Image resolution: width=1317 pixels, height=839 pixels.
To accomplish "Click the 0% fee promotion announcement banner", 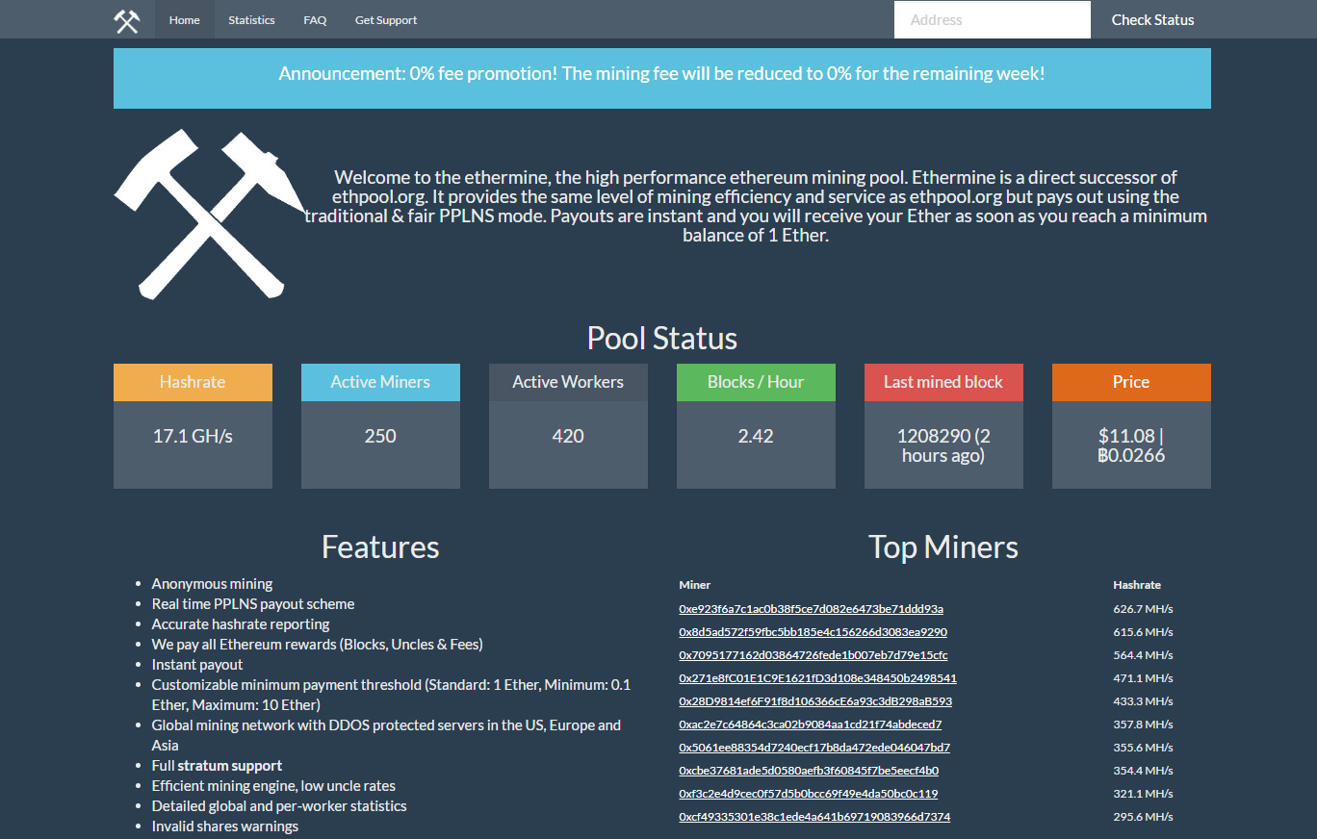I will click(x=661, y=74).
